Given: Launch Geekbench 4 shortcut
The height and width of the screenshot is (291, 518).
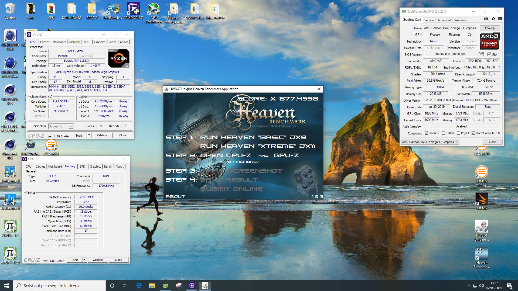Looking at the screenshot, I should [x=10, y=201].
